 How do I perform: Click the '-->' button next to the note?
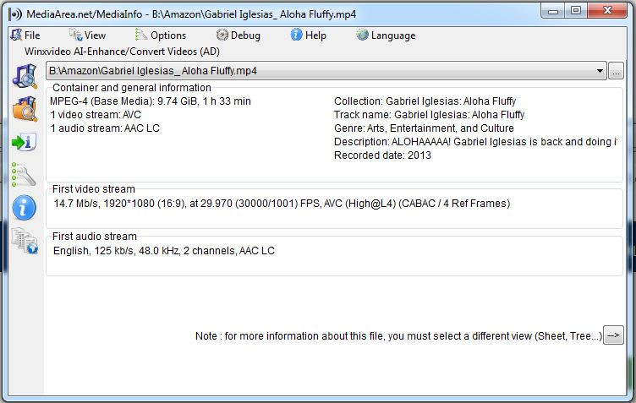[613, 336]
